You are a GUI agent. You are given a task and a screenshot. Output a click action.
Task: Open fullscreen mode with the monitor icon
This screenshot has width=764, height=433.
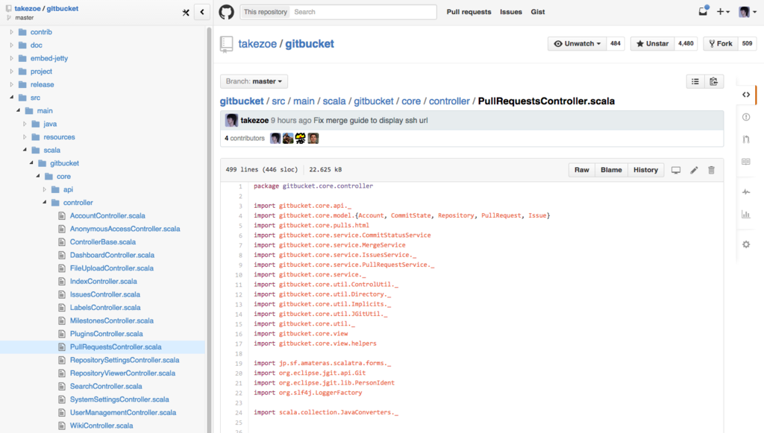pos(675,169)
